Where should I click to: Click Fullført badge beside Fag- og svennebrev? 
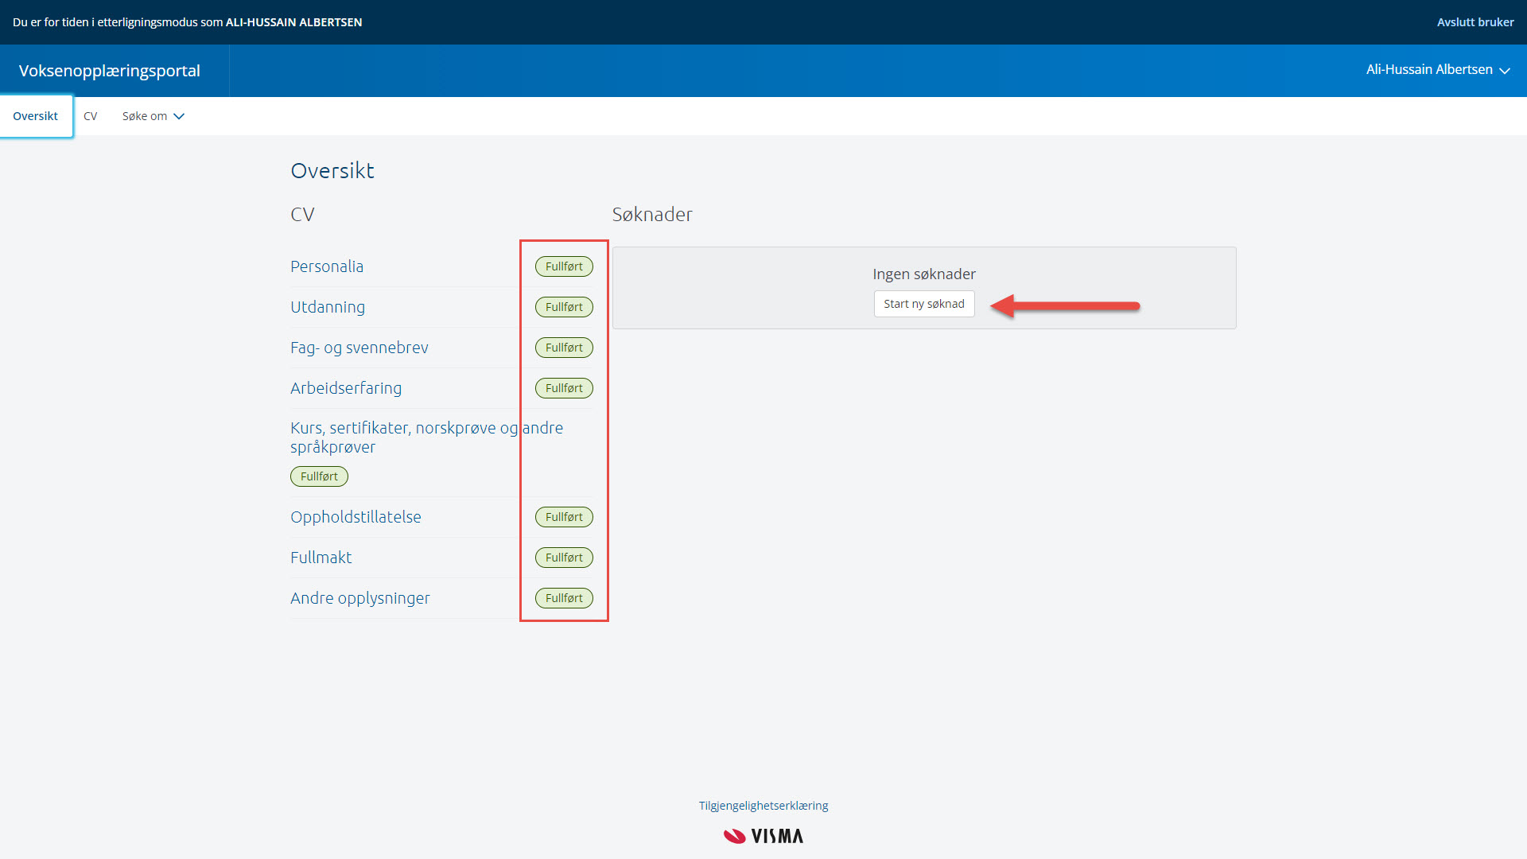click(564, 348)
